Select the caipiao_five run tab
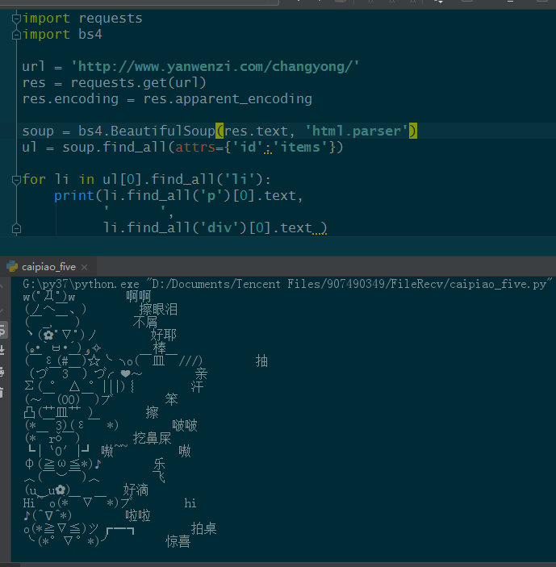Screen dimensions: 556x567 [48, 267]
